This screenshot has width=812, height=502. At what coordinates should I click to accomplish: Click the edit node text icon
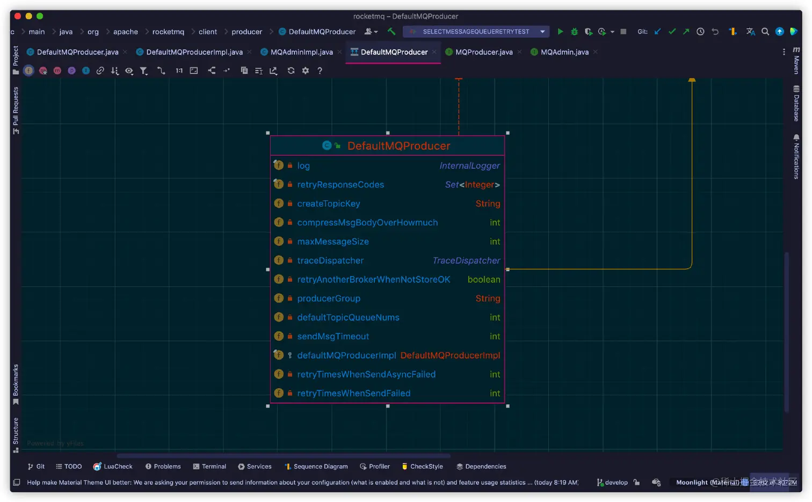click(x=259, y=71)
